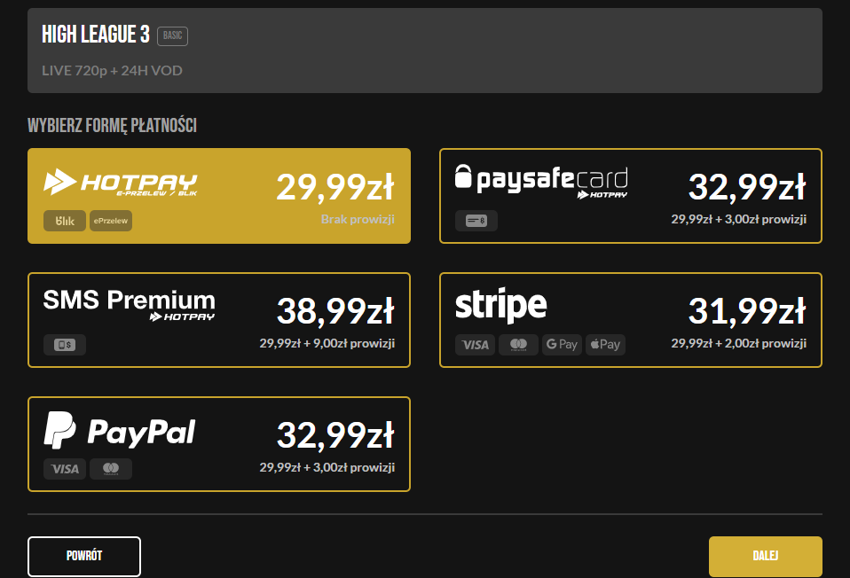Click the BLIK badge under HotPay

click(65, 221)
